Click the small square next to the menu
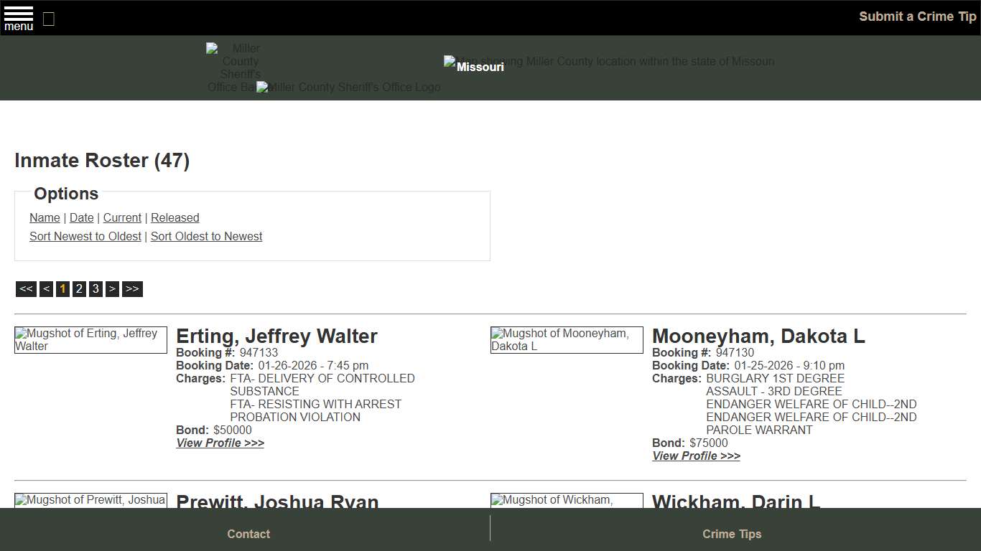 click(48, 19)
